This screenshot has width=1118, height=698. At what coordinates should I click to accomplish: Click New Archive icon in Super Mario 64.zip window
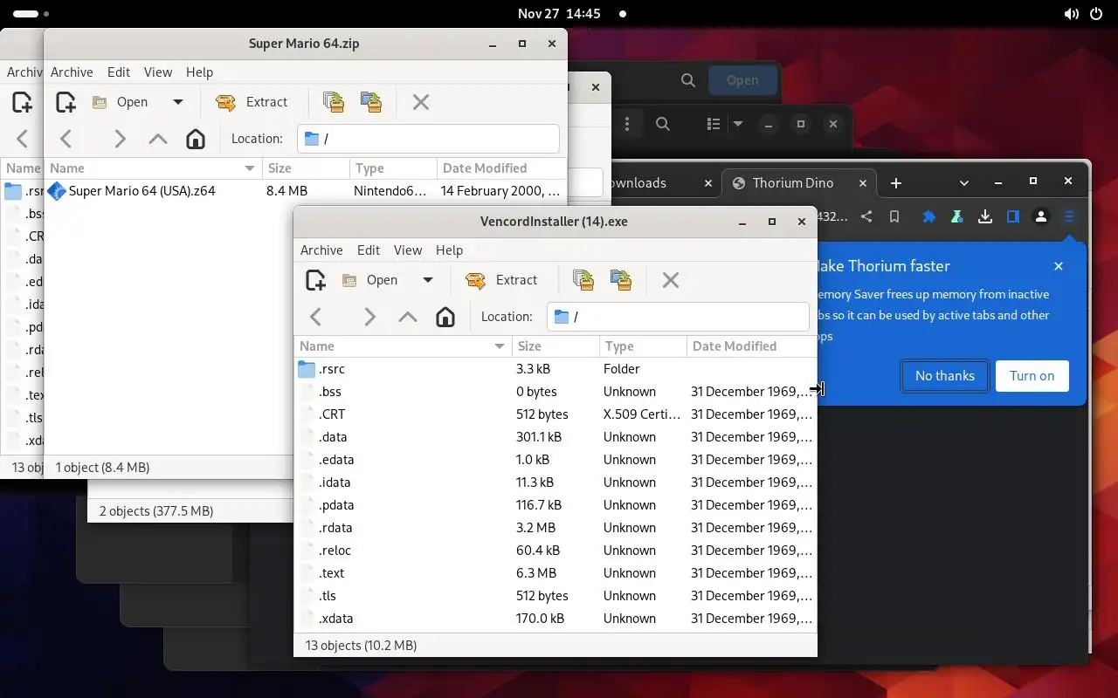(x=66, y=102)
